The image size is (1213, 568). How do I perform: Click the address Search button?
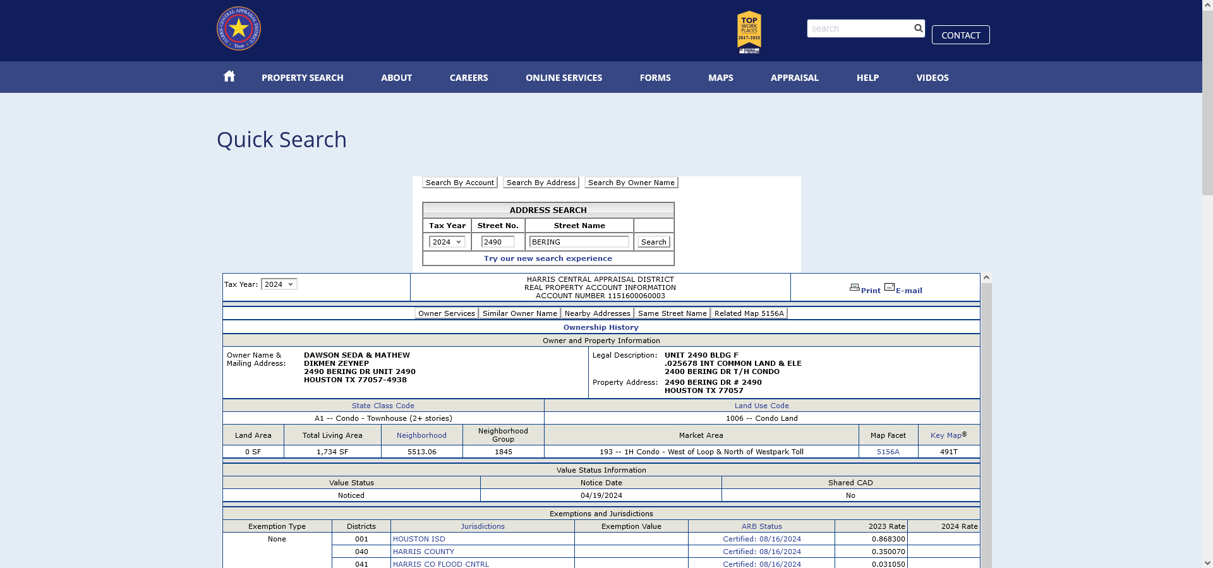coord(653,242)
